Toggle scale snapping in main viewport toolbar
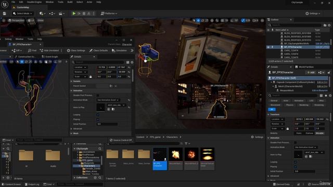This screenshot has height=187, width=333. tap(243, 20)
